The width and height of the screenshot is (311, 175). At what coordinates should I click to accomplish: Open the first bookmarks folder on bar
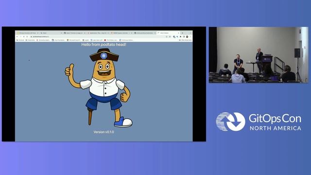[x=20, y=40]
